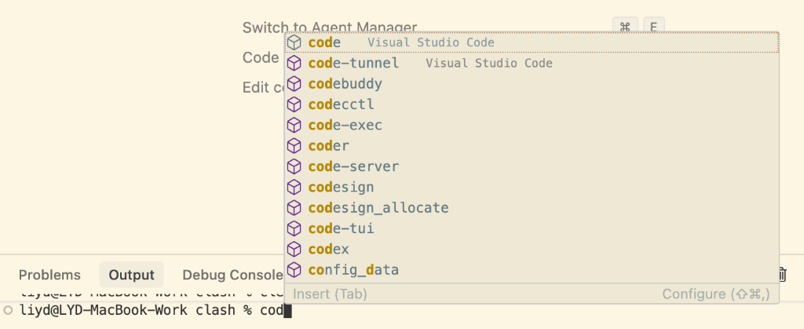Select the code-server suggestion
This screenshot has height=329, width=804.
(x=353, y=166)
